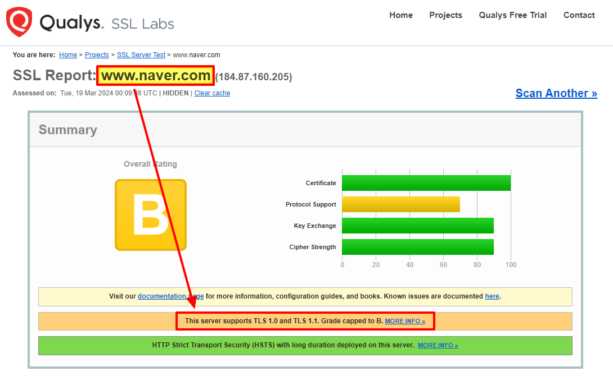Follow the SSL Server Test breadcrumb link
This screenshot has height=376, width=613.
[x=141, y=55]
